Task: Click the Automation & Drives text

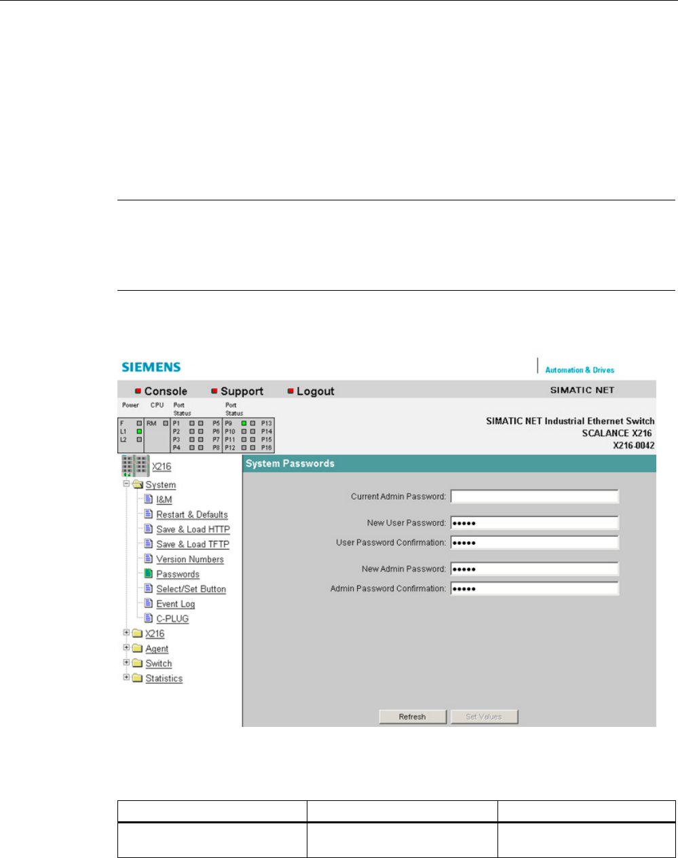Action: 580,370
